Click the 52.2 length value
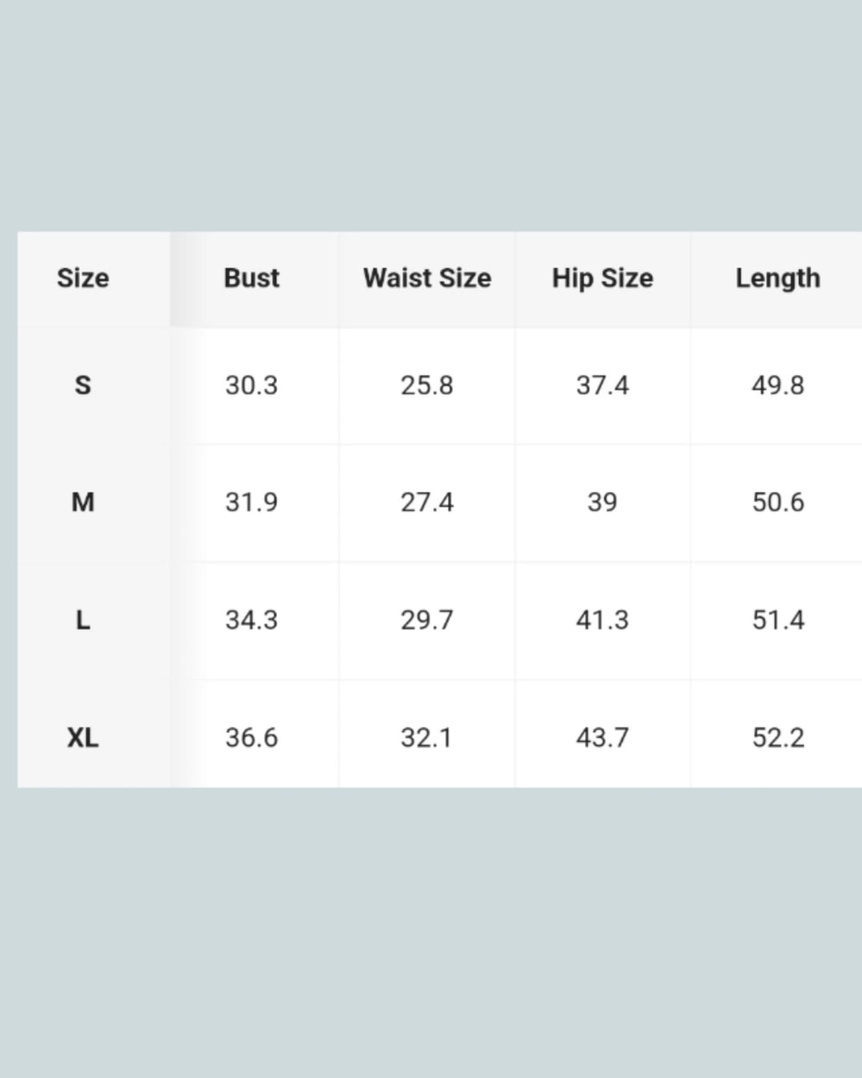Screen dimensions: 862x1078 (778, 737)
